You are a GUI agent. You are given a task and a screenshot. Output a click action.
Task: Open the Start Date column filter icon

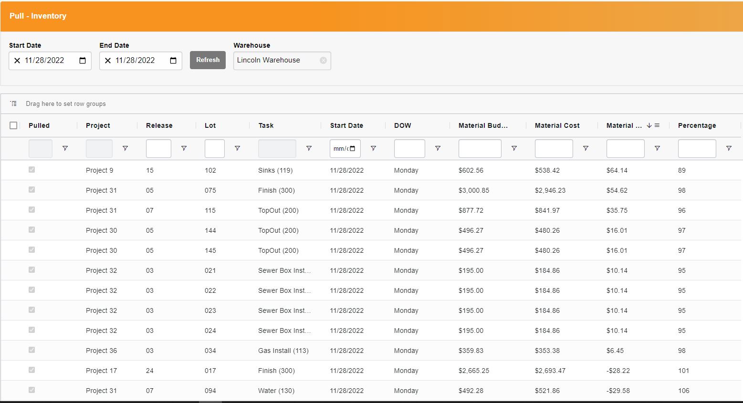click(373, 148)
